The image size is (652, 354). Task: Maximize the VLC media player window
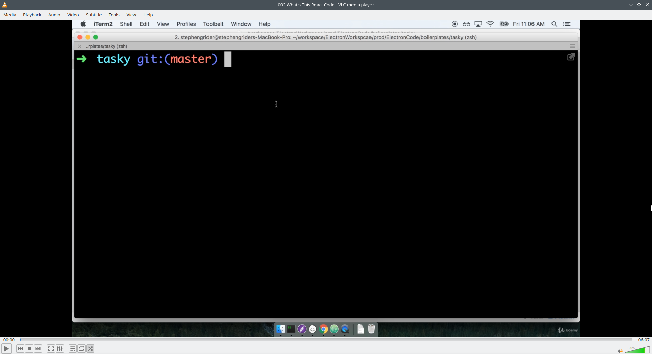pyautogui.click(x=639, y=5)
